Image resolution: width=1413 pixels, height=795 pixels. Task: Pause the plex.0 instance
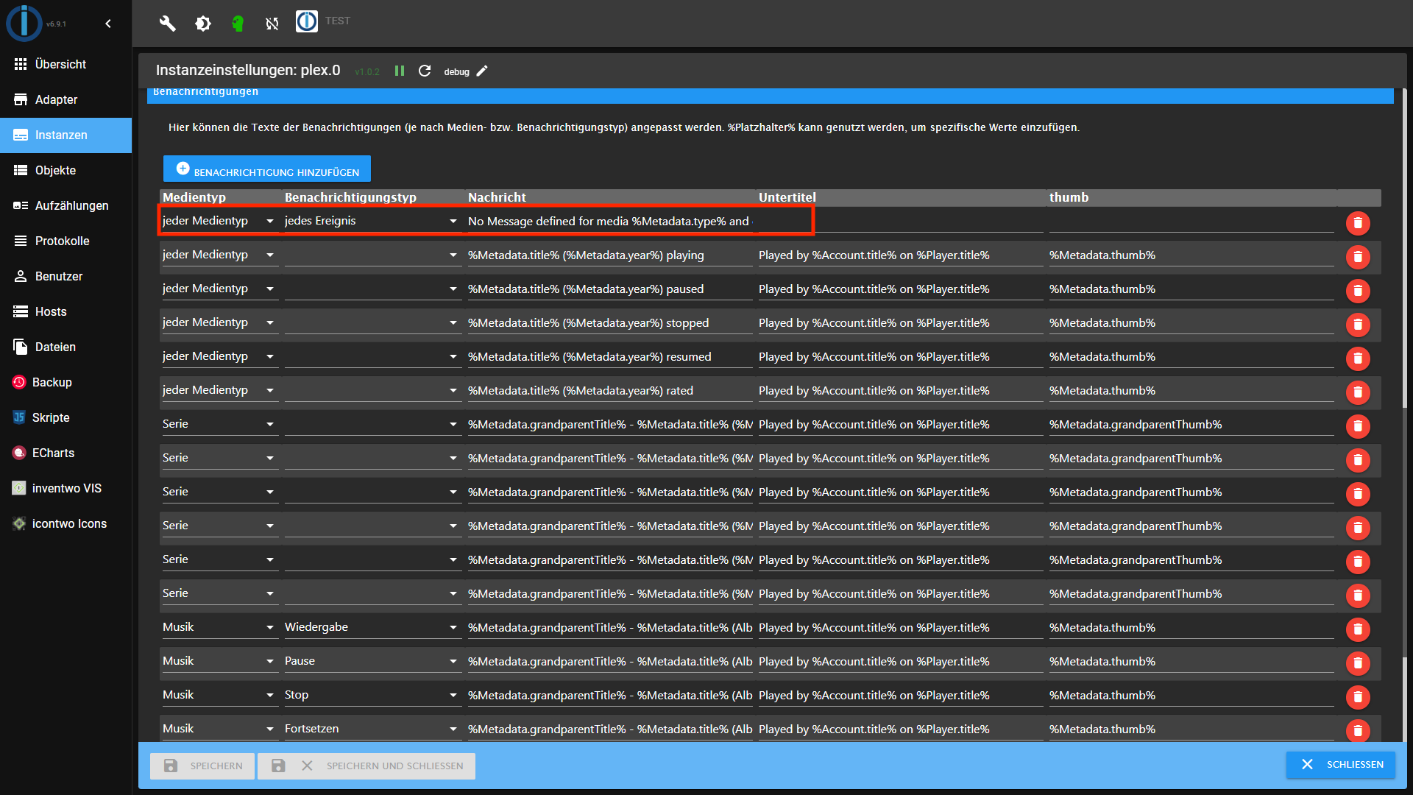[400, 71]
